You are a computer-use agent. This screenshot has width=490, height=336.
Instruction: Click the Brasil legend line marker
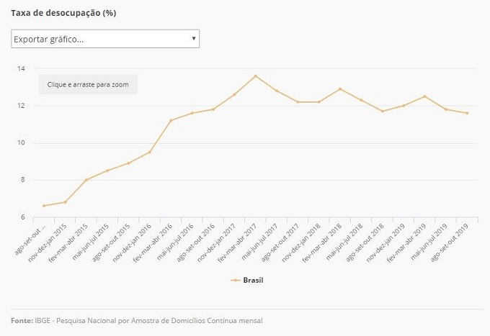(236, 280)
